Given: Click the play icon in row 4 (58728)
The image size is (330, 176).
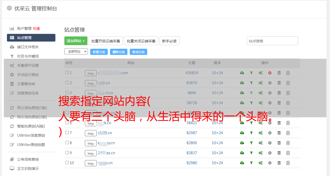Looking at the screenshot, I should pos(270,103).
